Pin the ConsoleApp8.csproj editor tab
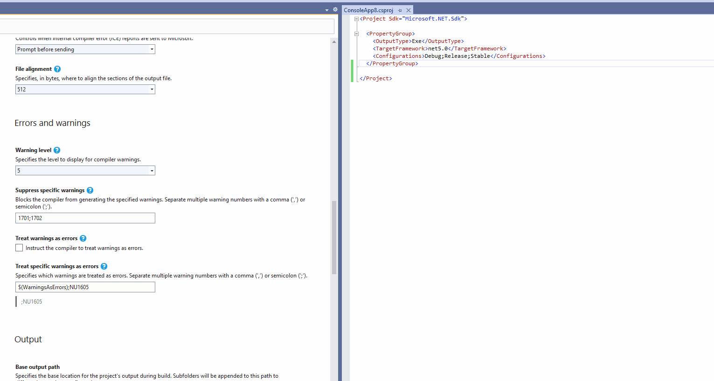714x381 pixels. click(400, 9)
